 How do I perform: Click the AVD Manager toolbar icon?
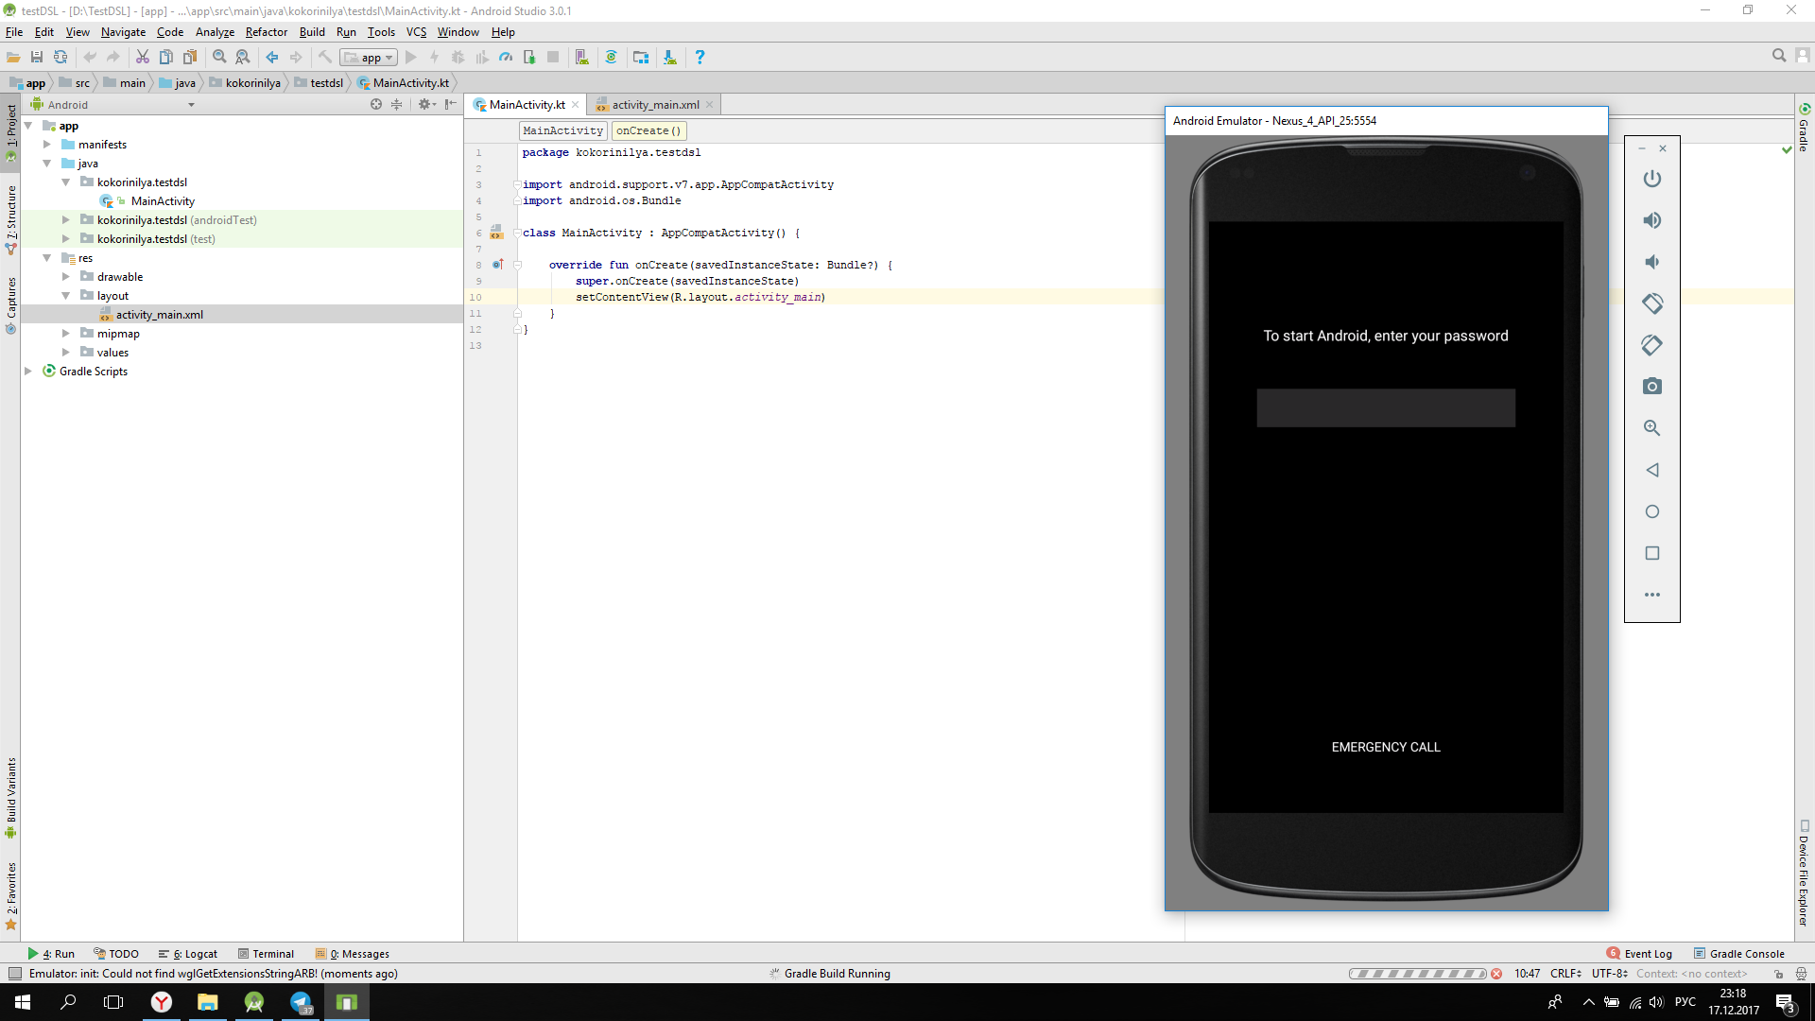pyautogui.click(x=582, y=58)
